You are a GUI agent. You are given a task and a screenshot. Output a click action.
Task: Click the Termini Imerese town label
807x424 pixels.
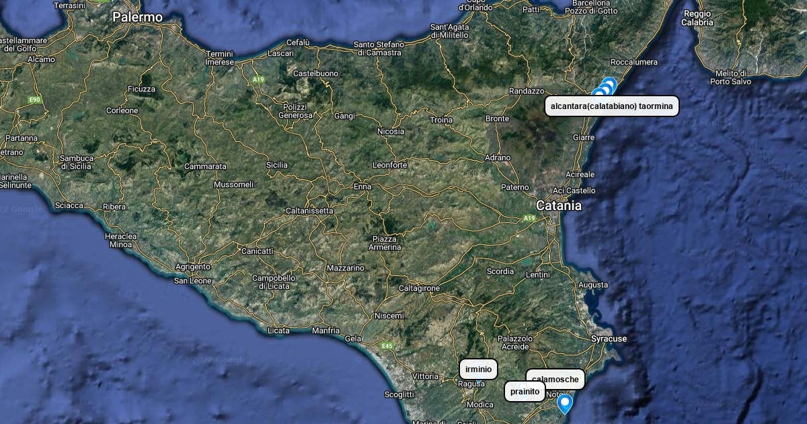[x=219, y=58]
